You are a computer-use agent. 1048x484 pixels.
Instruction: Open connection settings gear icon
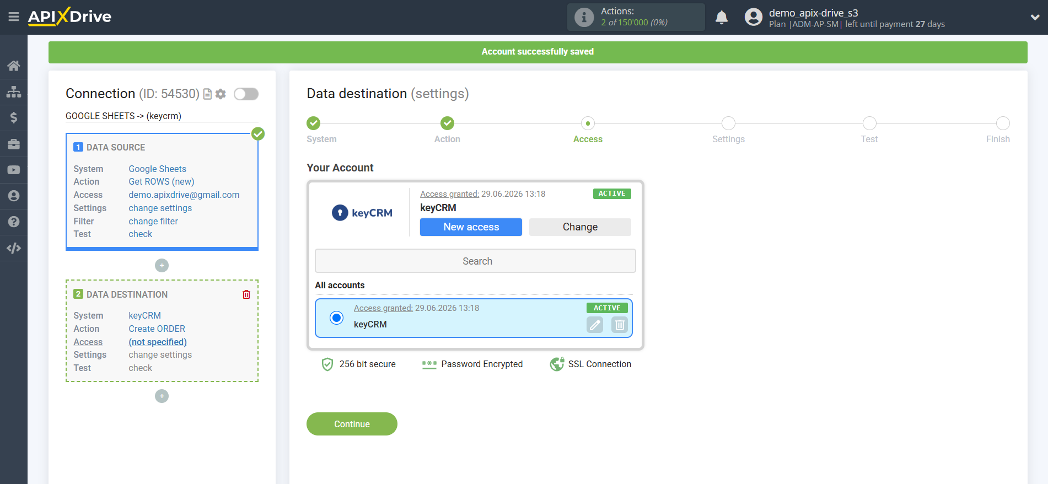click(x=221, y=94)
